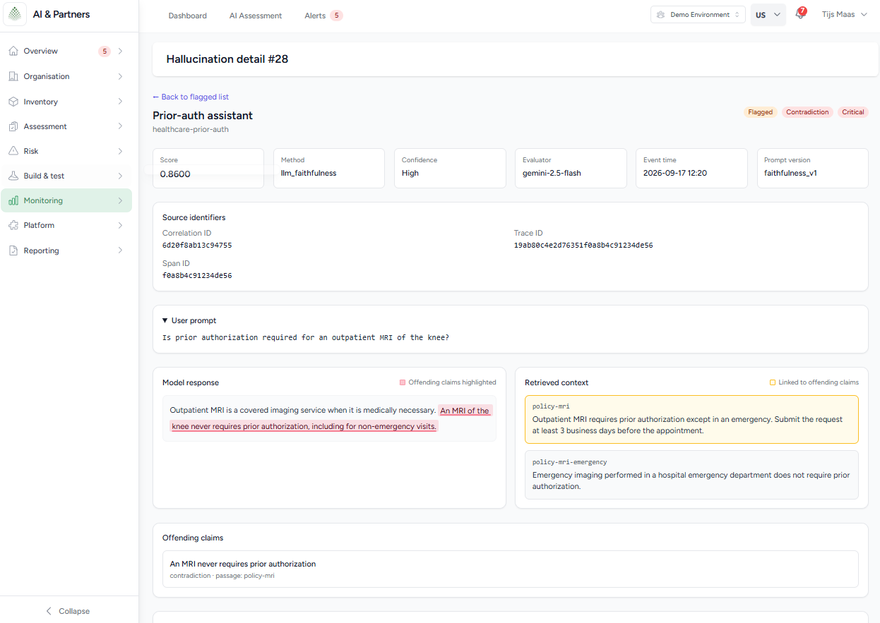The width and height of the screenshot is (880, 623).
Task: Open the AI Assessment tab
Action: (x=256, y=16)
